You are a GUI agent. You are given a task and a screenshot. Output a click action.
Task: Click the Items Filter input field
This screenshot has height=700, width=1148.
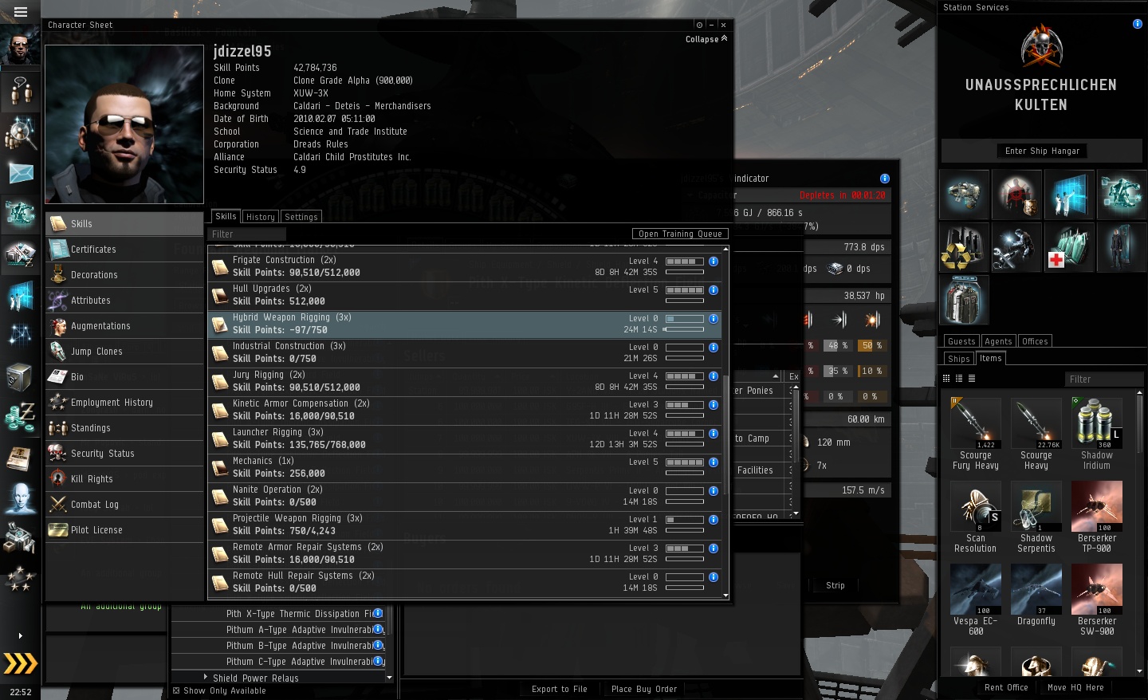[x=1103, y=379]
